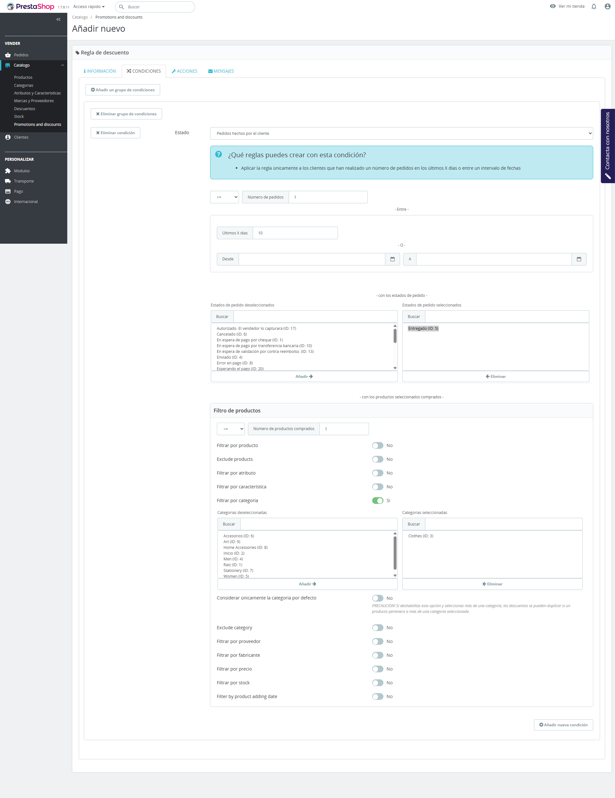Open the user profile icon

coord(607,6)
